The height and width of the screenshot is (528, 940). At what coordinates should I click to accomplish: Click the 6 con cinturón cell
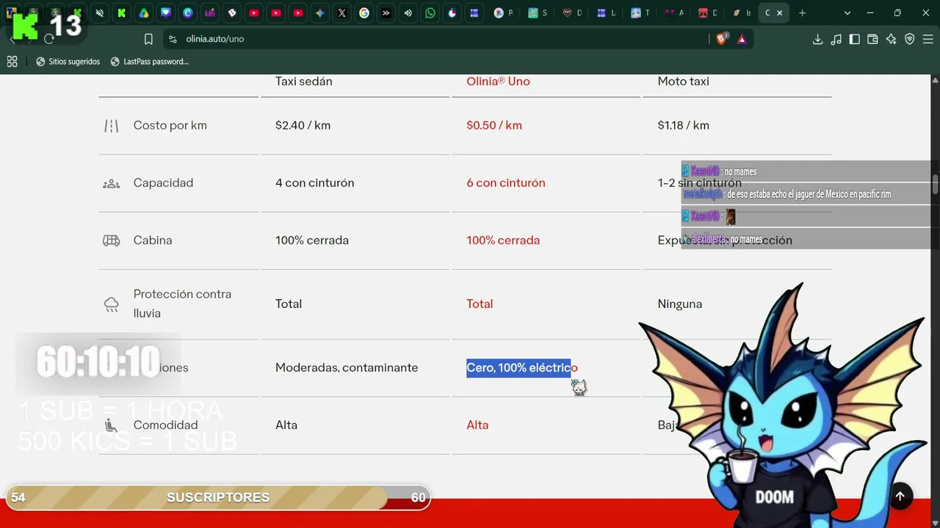tap(506, 183)
